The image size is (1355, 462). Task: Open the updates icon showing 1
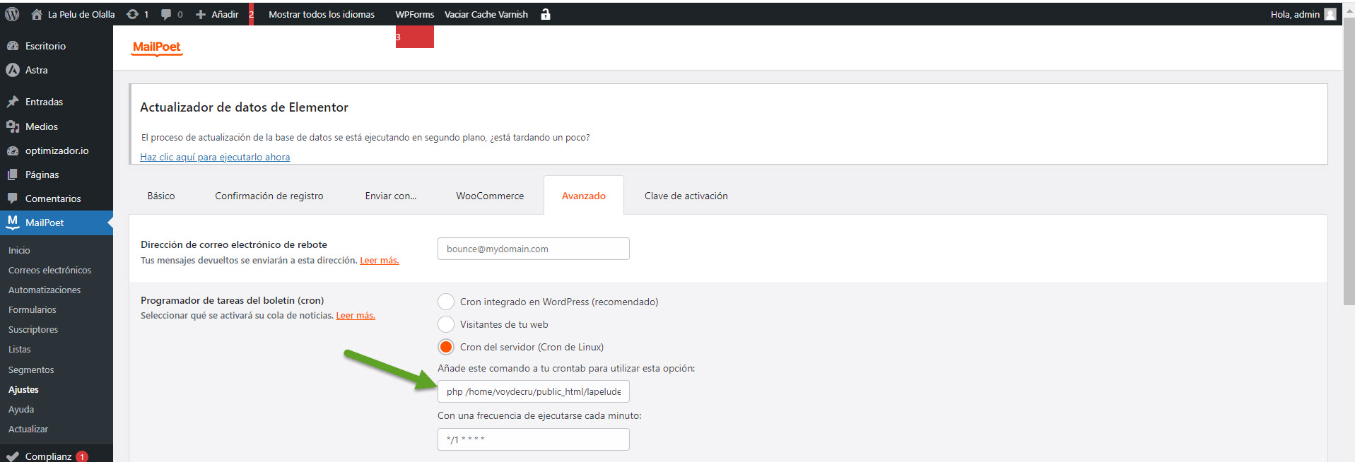[x=132, y=14]
